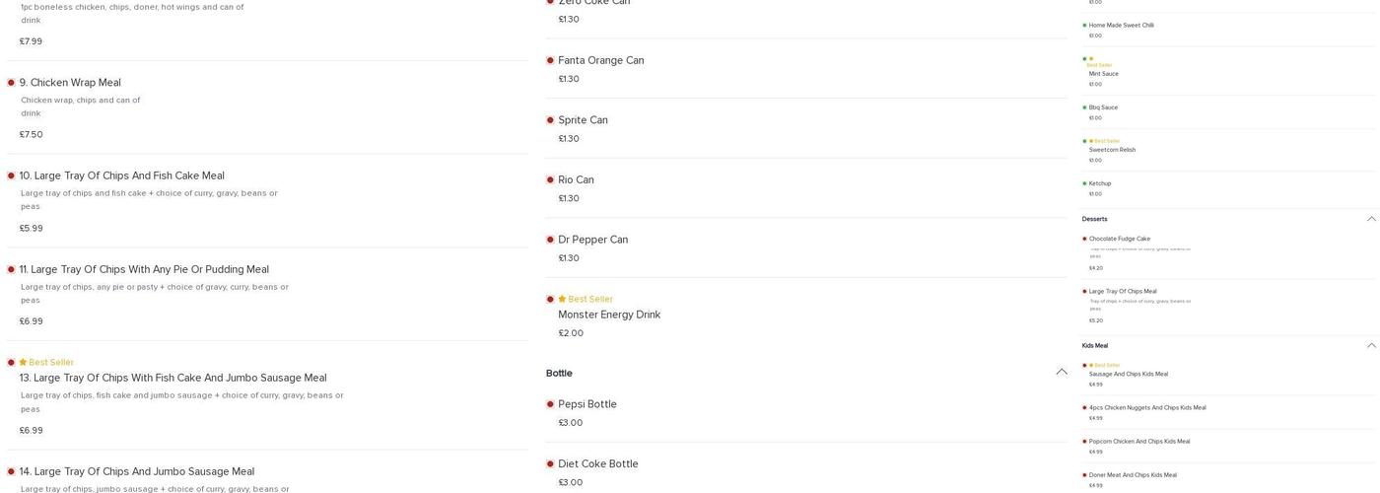
Task: Choose the Sprite Can item
Action: click(x=583, y=120)
